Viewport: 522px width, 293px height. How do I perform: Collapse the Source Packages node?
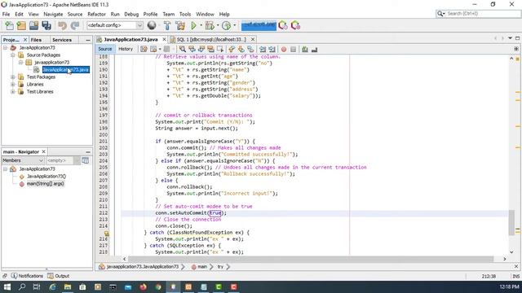point(13,55)
